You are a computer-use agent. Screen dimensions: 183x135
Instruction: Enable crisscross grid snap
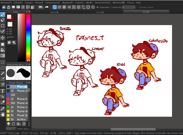(x=64, y=7)
